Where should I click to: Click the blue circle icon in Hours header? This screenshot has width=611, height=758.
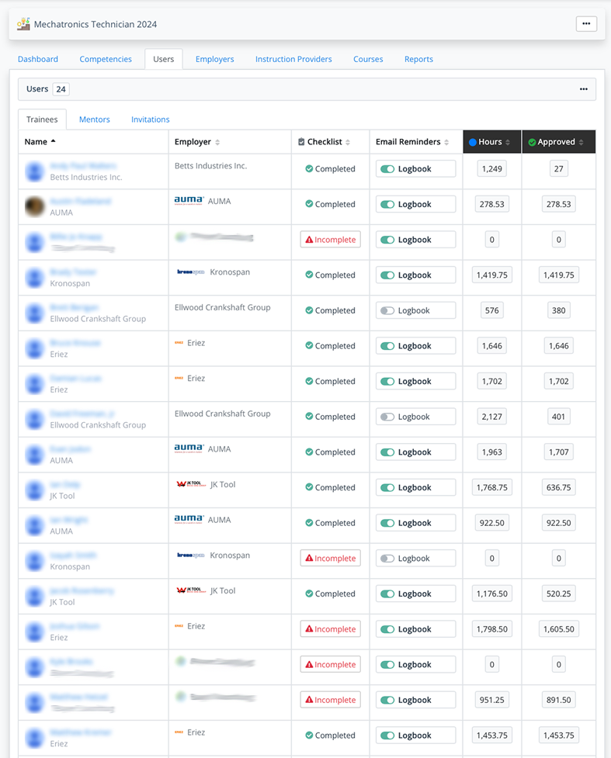tap(473, 142)
